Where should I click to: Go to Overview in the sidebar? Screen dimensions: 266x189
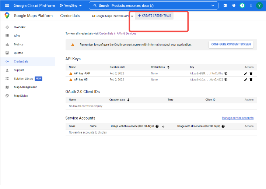(x=20, y=27)
